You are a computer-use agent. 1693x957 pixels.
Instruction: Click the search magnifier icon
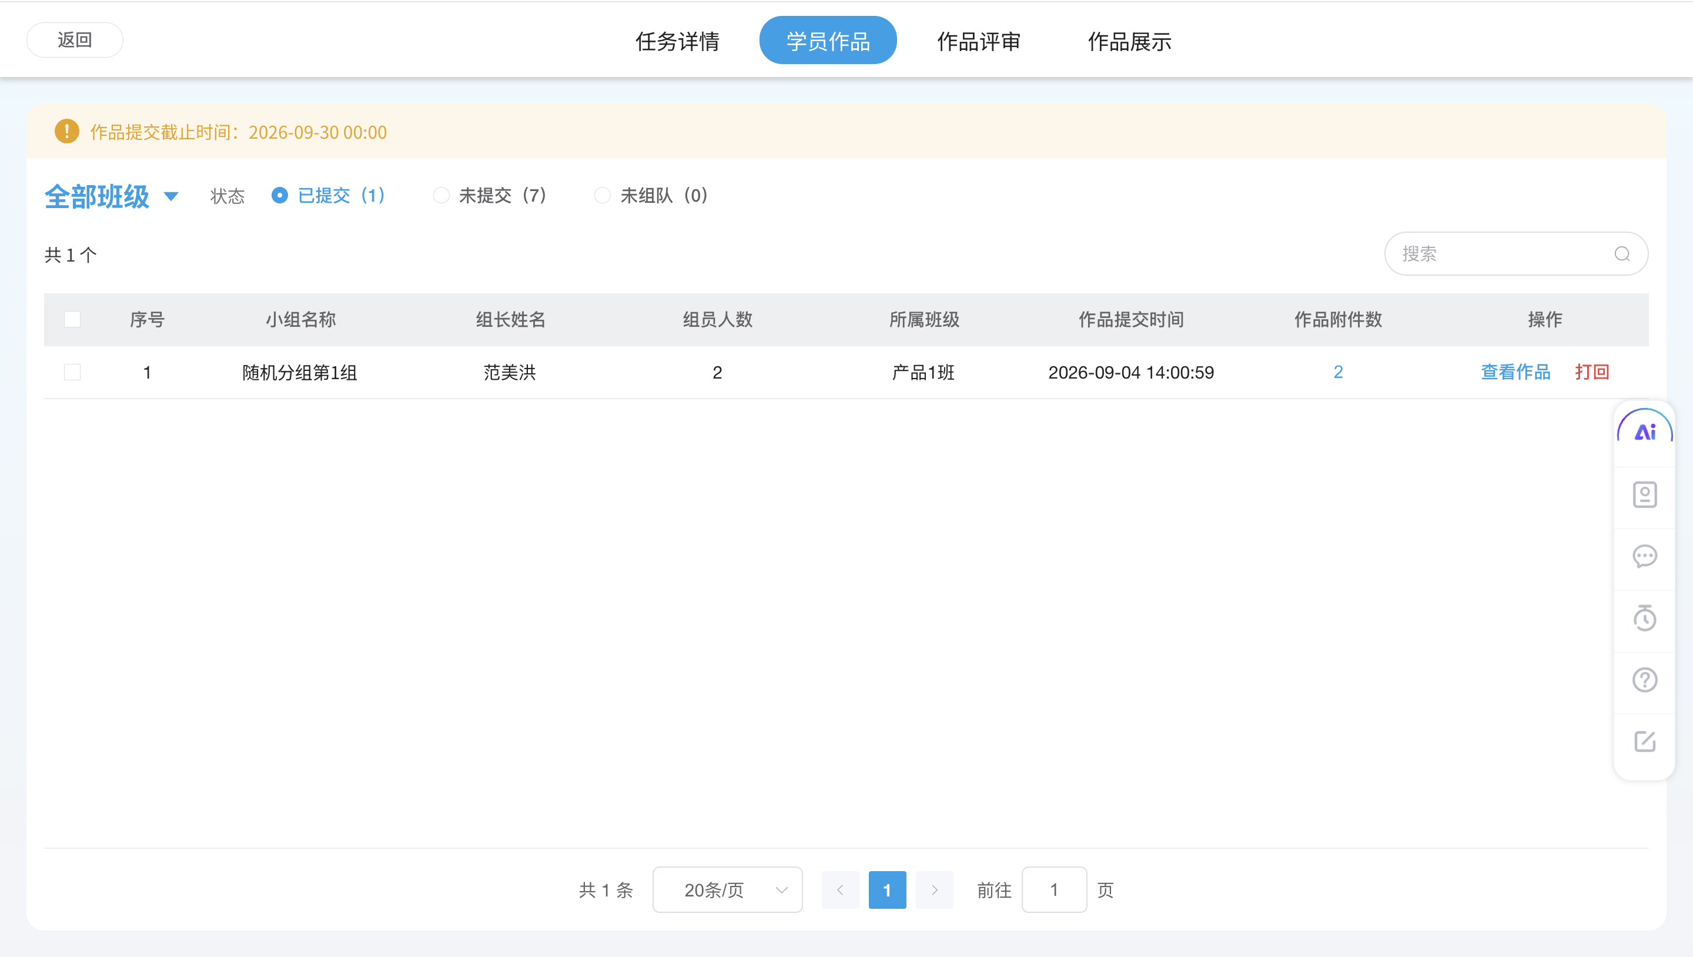pos(1621,254)
